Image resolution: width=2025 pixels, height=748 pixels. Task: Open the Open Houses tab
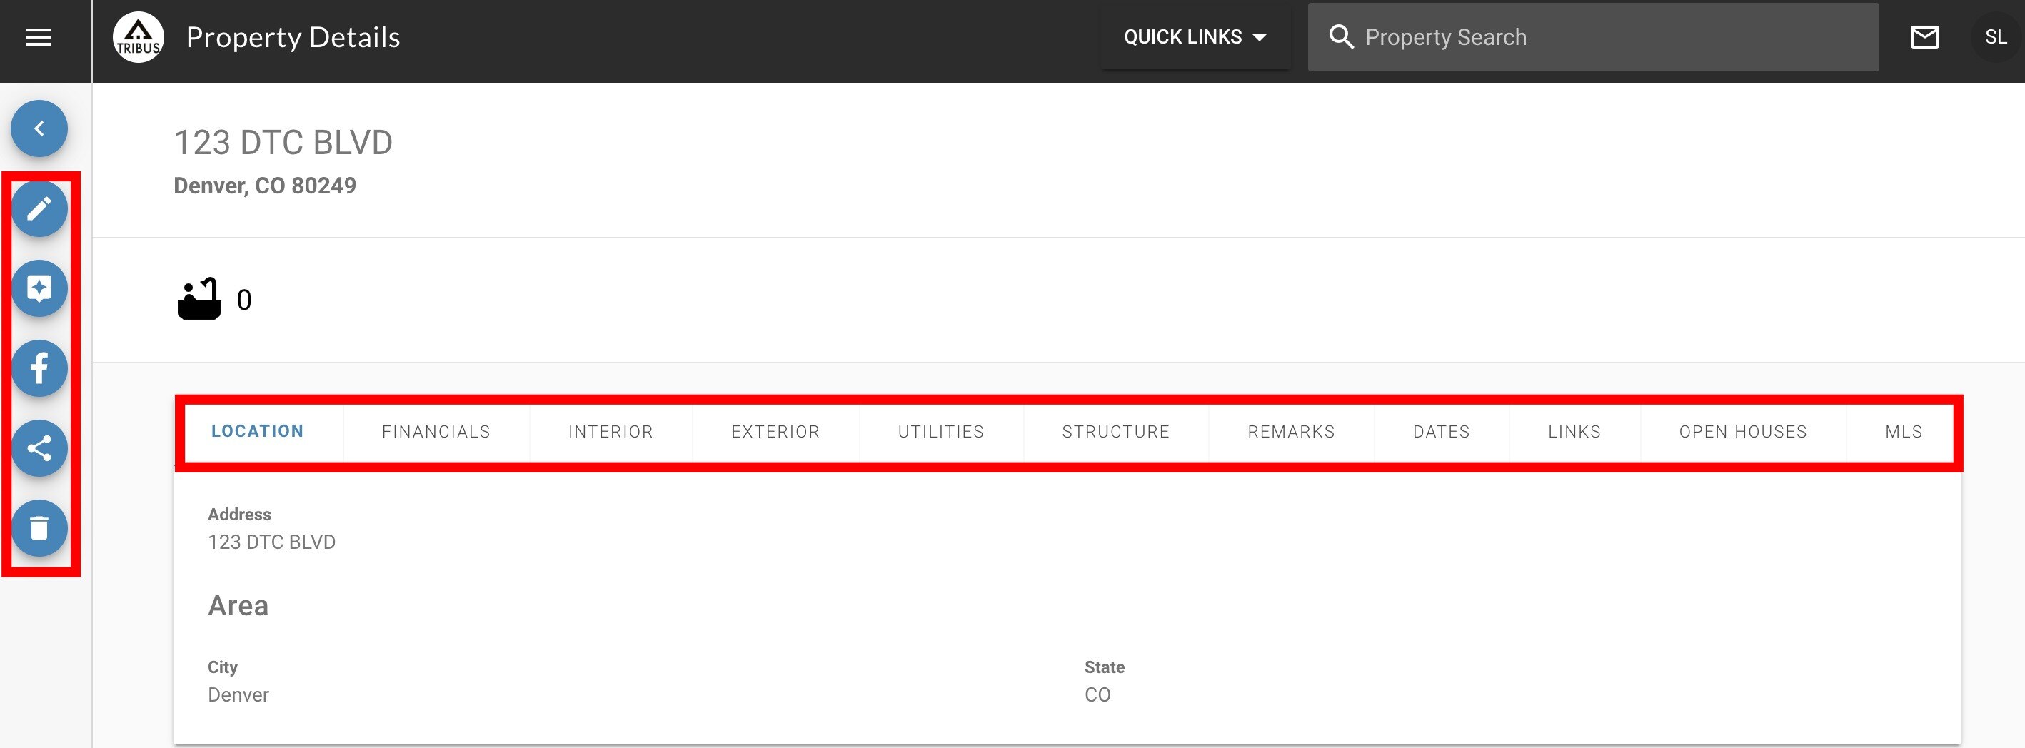(1743, 431)
